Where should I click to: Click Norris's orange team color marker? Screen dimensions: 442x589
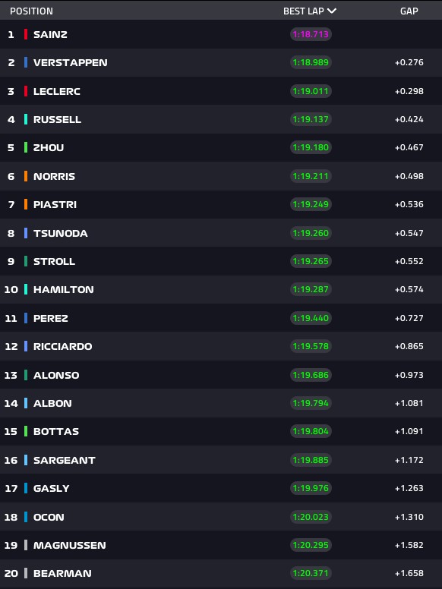[x=26, y=176]
